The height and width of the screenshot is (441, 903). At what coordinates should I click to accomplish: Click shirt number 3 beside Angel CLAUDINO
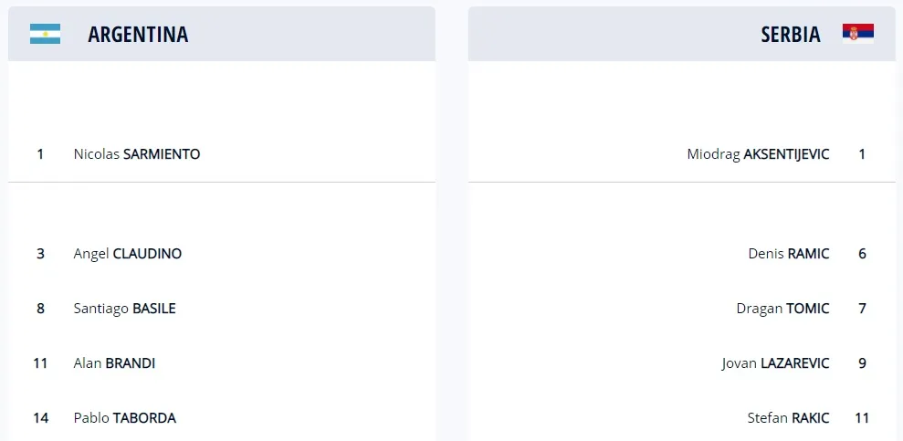tap(40, 254)
